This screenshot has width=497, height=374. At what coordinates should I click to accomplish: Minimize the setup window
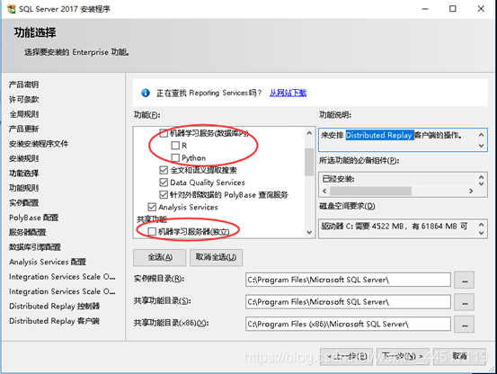(x=425, y=9)
